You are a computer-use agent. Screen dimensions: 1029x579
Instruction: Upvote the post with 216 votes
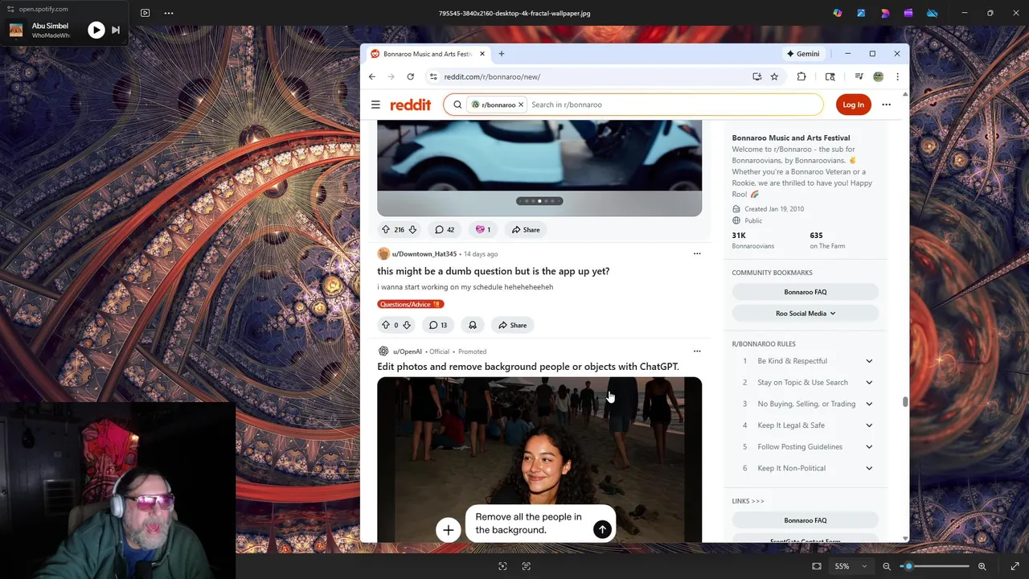tap(386, 230)
